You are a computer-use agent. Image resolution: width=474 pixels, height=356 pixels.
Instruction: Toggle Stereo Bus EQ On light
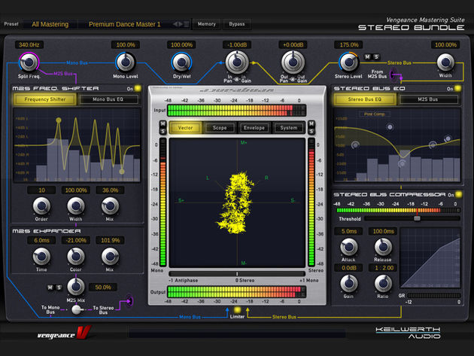pyautogui.click(x=457, y=88)
